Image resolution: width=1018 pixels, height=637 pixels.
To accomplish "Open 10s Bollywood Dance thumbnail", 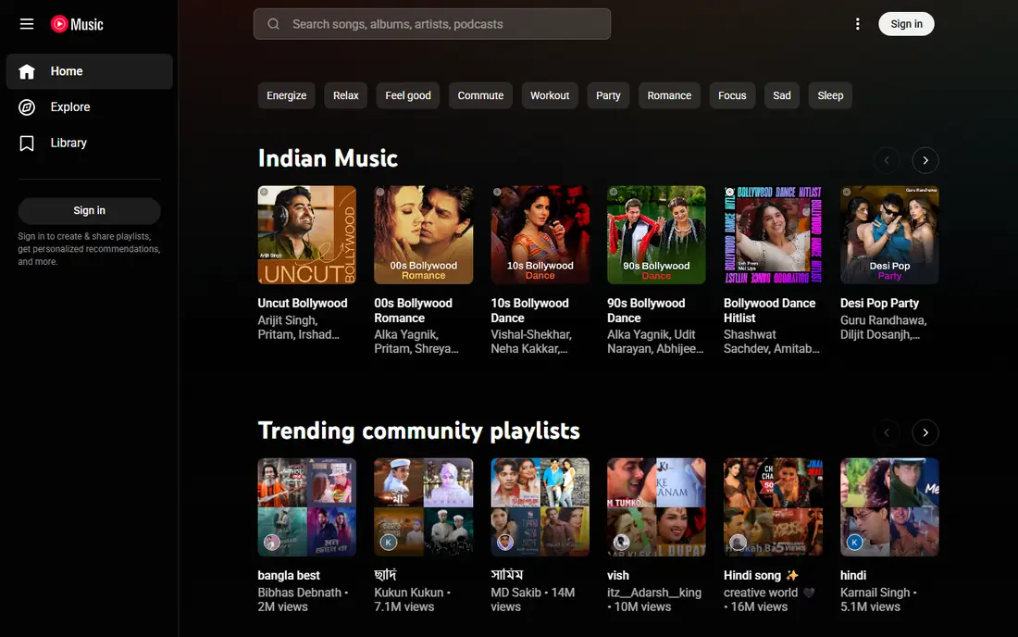I will 540,235.
